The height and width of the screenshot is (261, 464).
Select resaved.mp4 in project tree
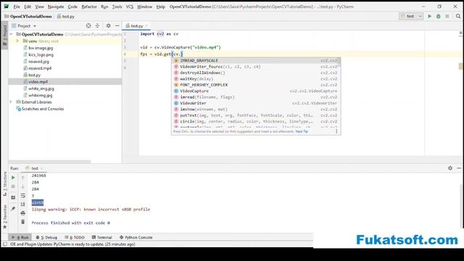(40, 68)
